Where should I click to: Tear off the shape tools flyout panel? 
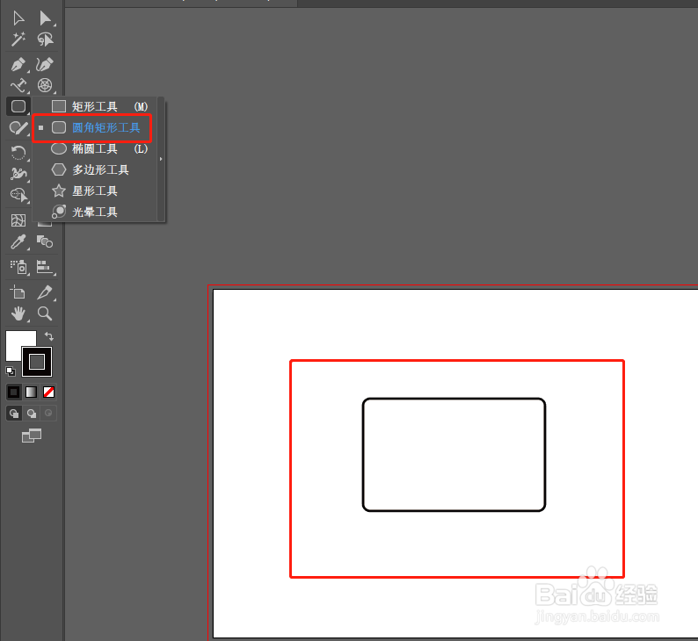point(161,159)
